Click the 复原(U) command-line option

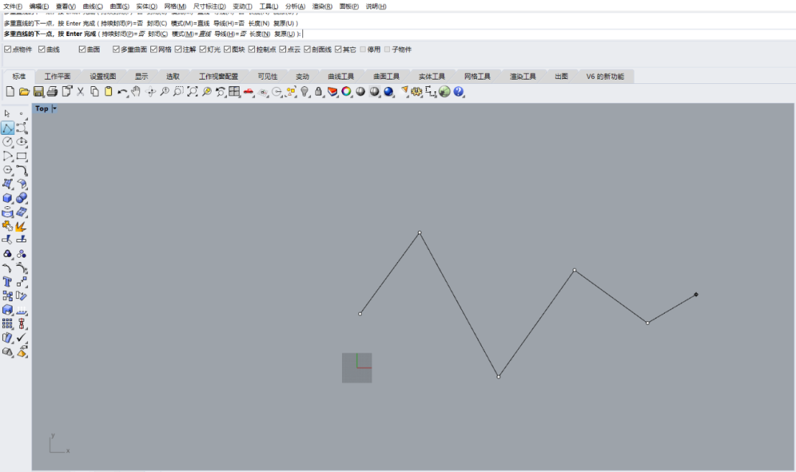point(285,33)
